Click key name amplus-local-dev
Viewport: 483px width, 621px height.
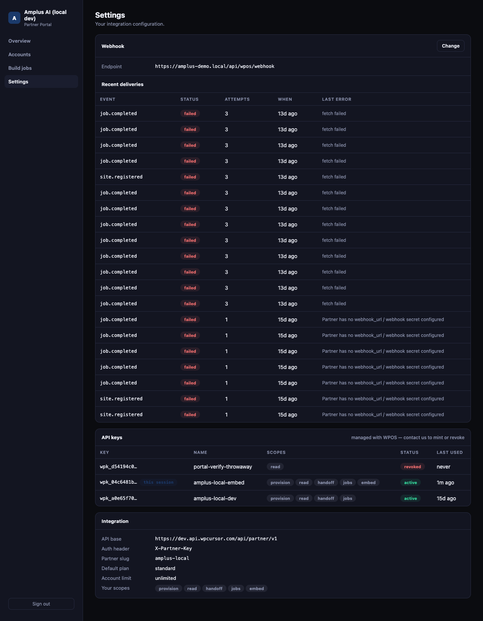click(215, 498)
